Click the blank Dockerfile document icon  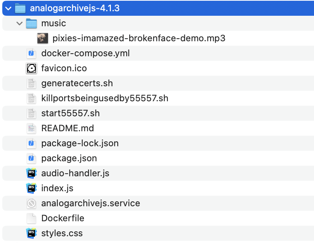(31, 218)
